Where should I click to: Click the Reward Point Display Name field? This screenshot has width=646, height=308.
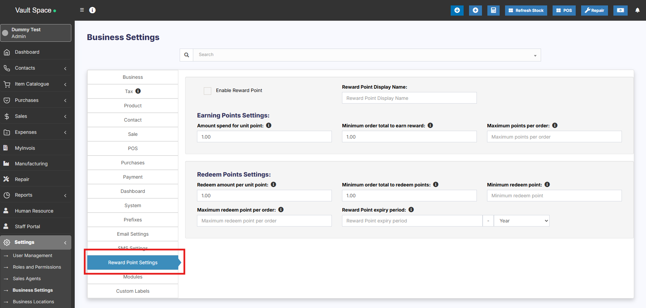click(409, 98)
